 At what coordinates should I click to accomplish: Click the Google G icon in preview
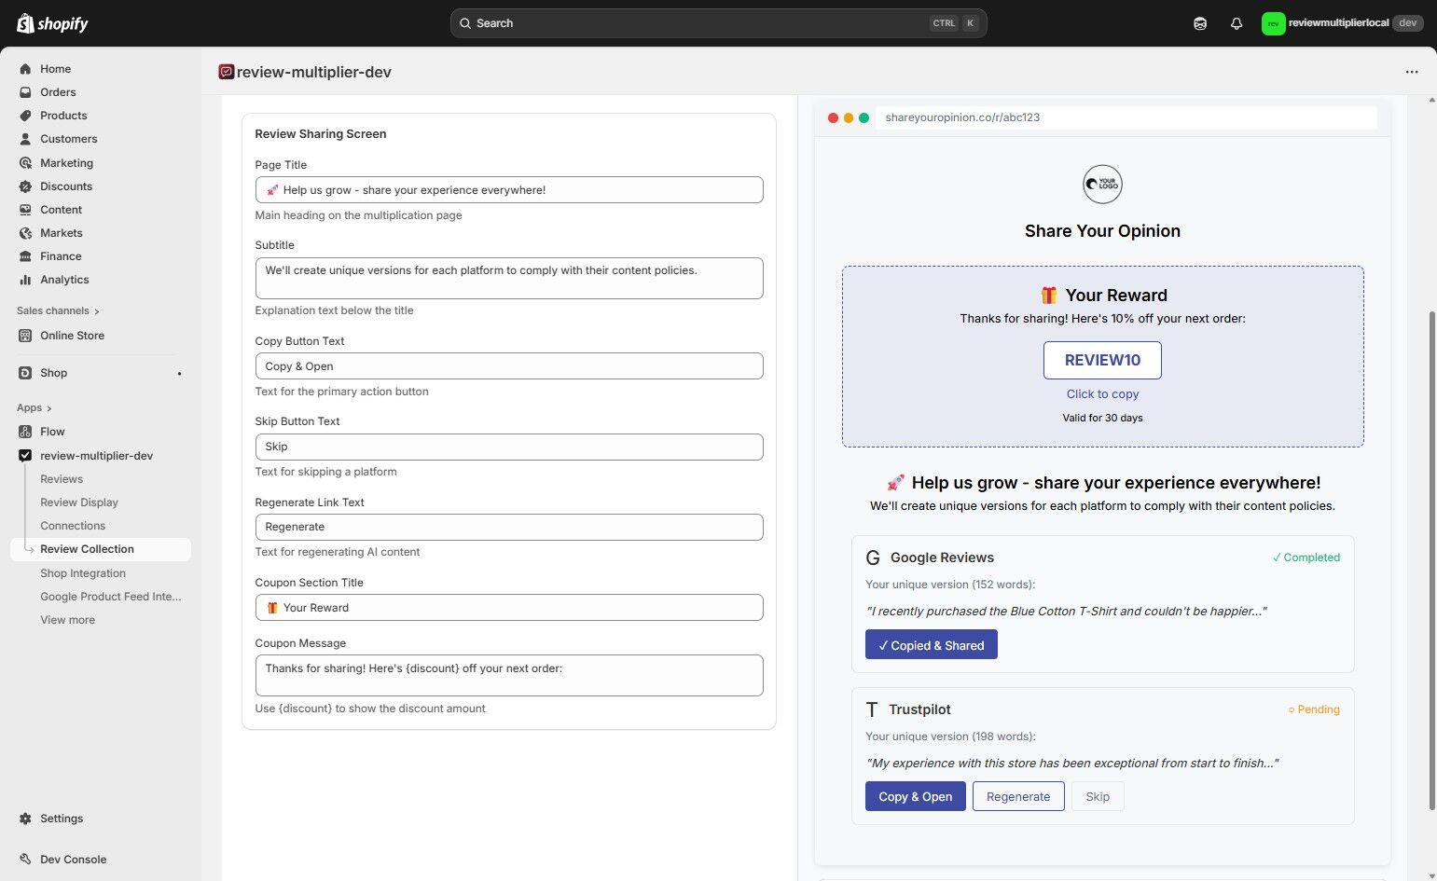coord(873,558)
